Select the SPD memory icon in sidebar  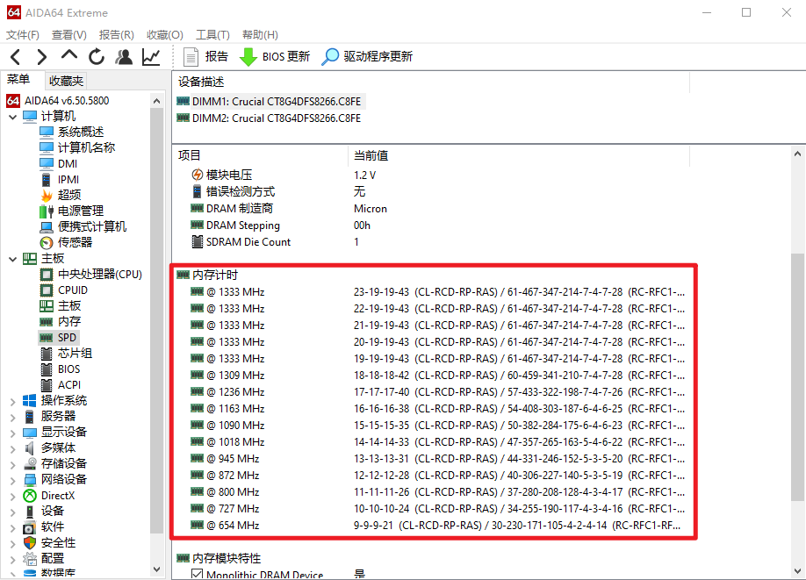[45, 337]
